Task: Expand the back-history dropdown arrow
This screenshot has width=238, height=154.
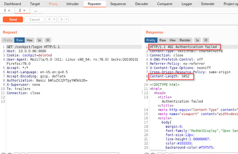Action: [54, 20]
